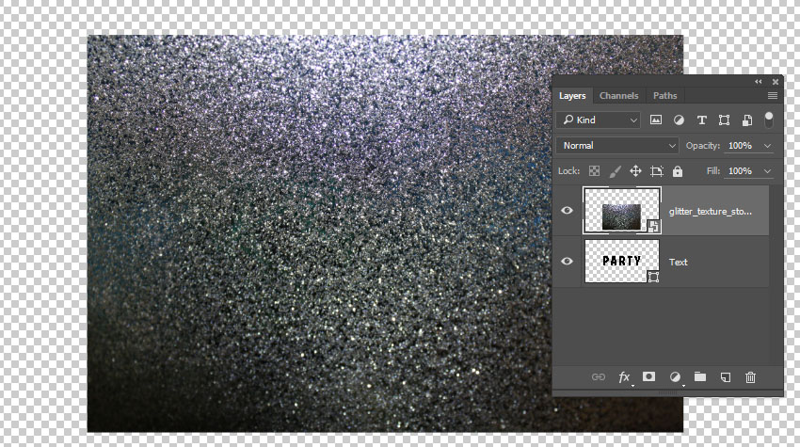Open the Layers panel flyout menu
The width and height of the screenshot is (800, 447).
(x=773, y=95)
